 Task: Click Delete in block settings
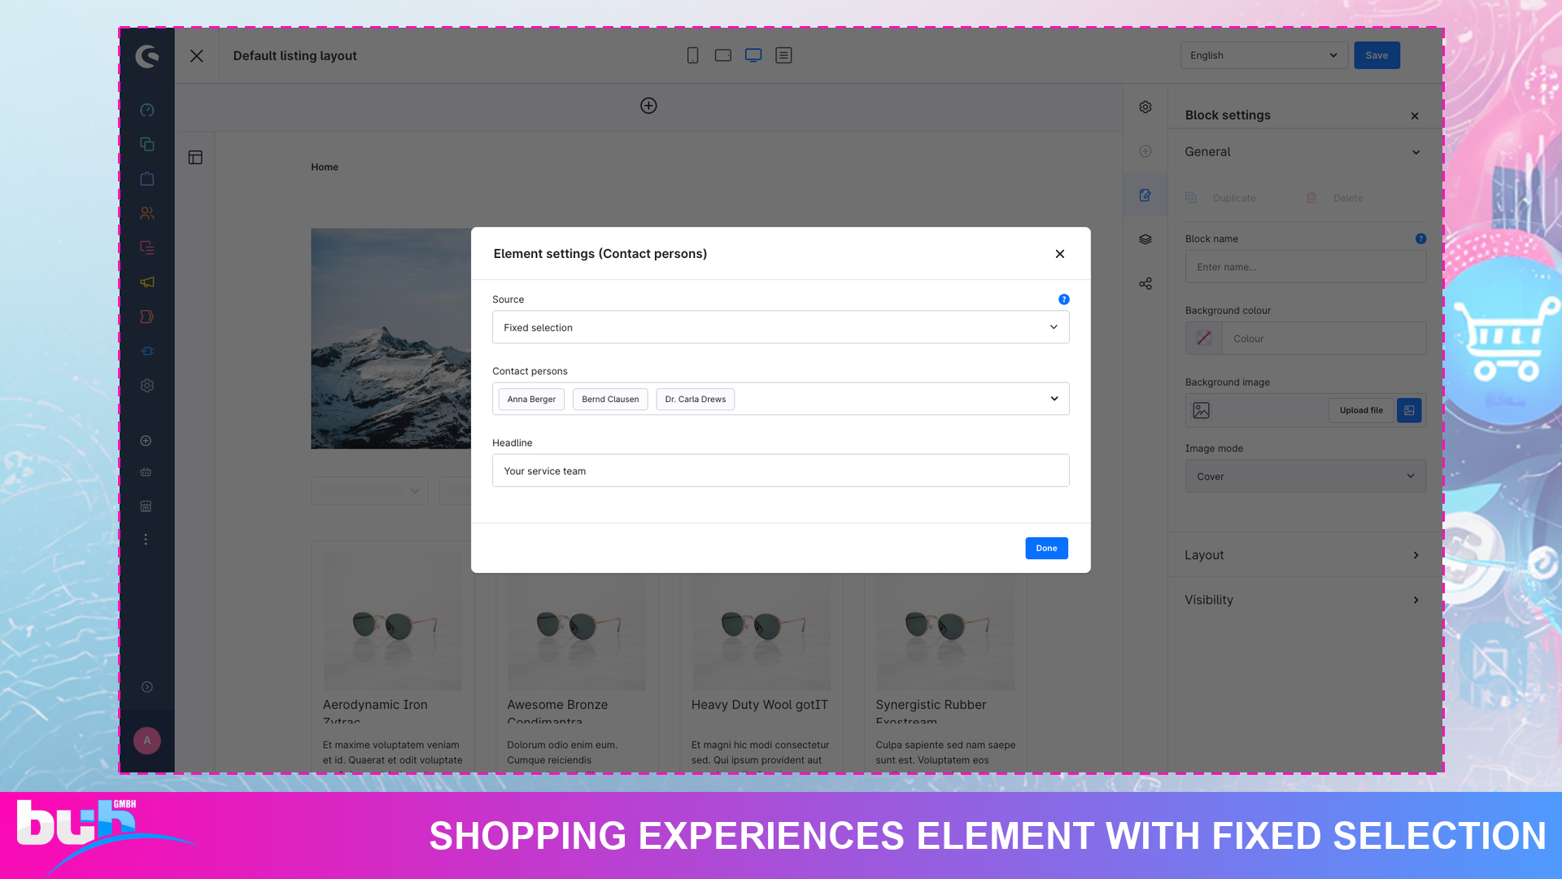tap(1335, 198)
